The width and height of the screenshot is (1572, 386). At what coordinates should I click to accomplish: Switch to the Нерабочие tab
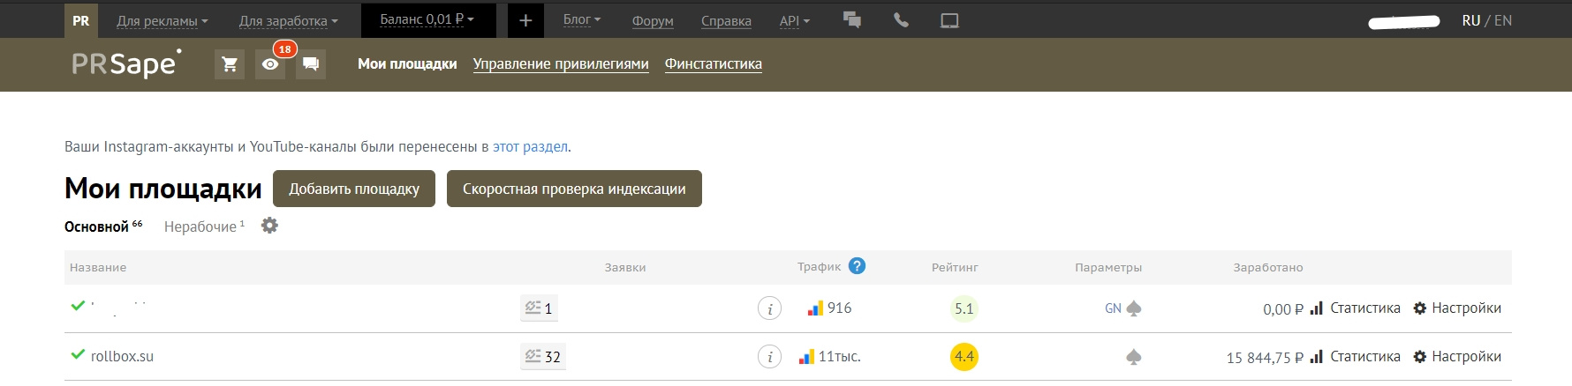pyautogui.click(x=200, y=226)
